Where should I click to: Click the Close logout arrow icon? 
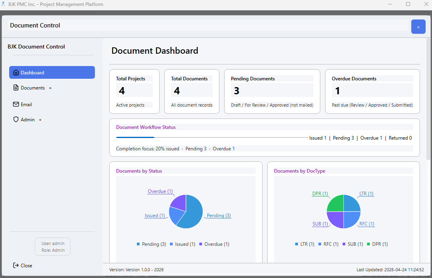point(16,265)
